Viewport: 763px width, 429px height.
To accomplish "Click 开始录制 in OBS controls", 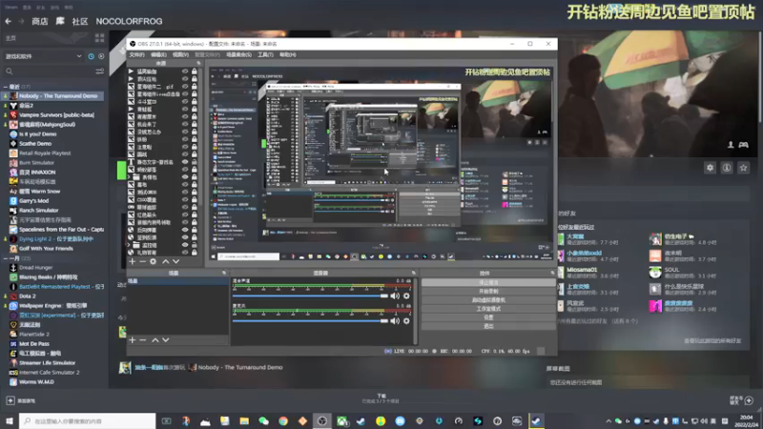I will tap(488, 292).
